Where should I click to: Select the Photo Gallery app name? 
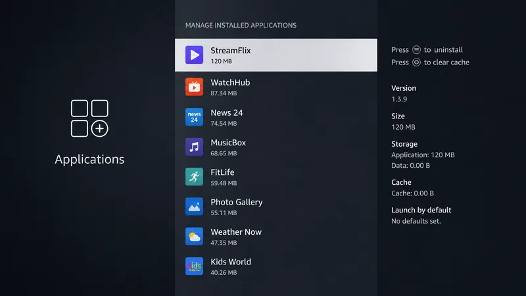(237, 203)
